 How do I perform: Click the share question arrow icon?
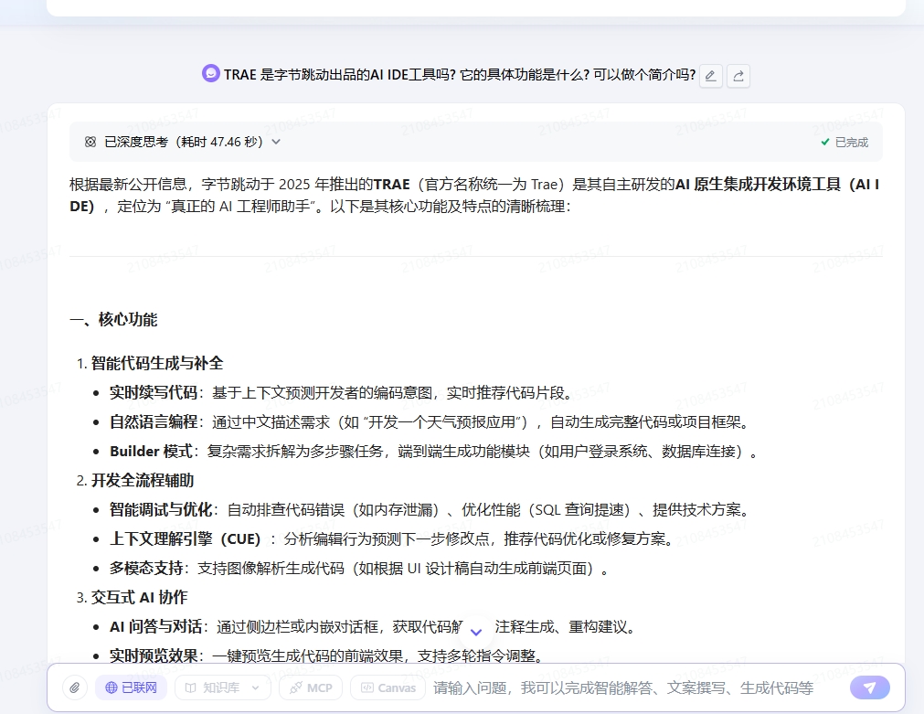[x=738, y=76]
